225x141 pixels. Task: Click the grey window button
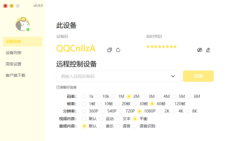[x=18, y=6]
